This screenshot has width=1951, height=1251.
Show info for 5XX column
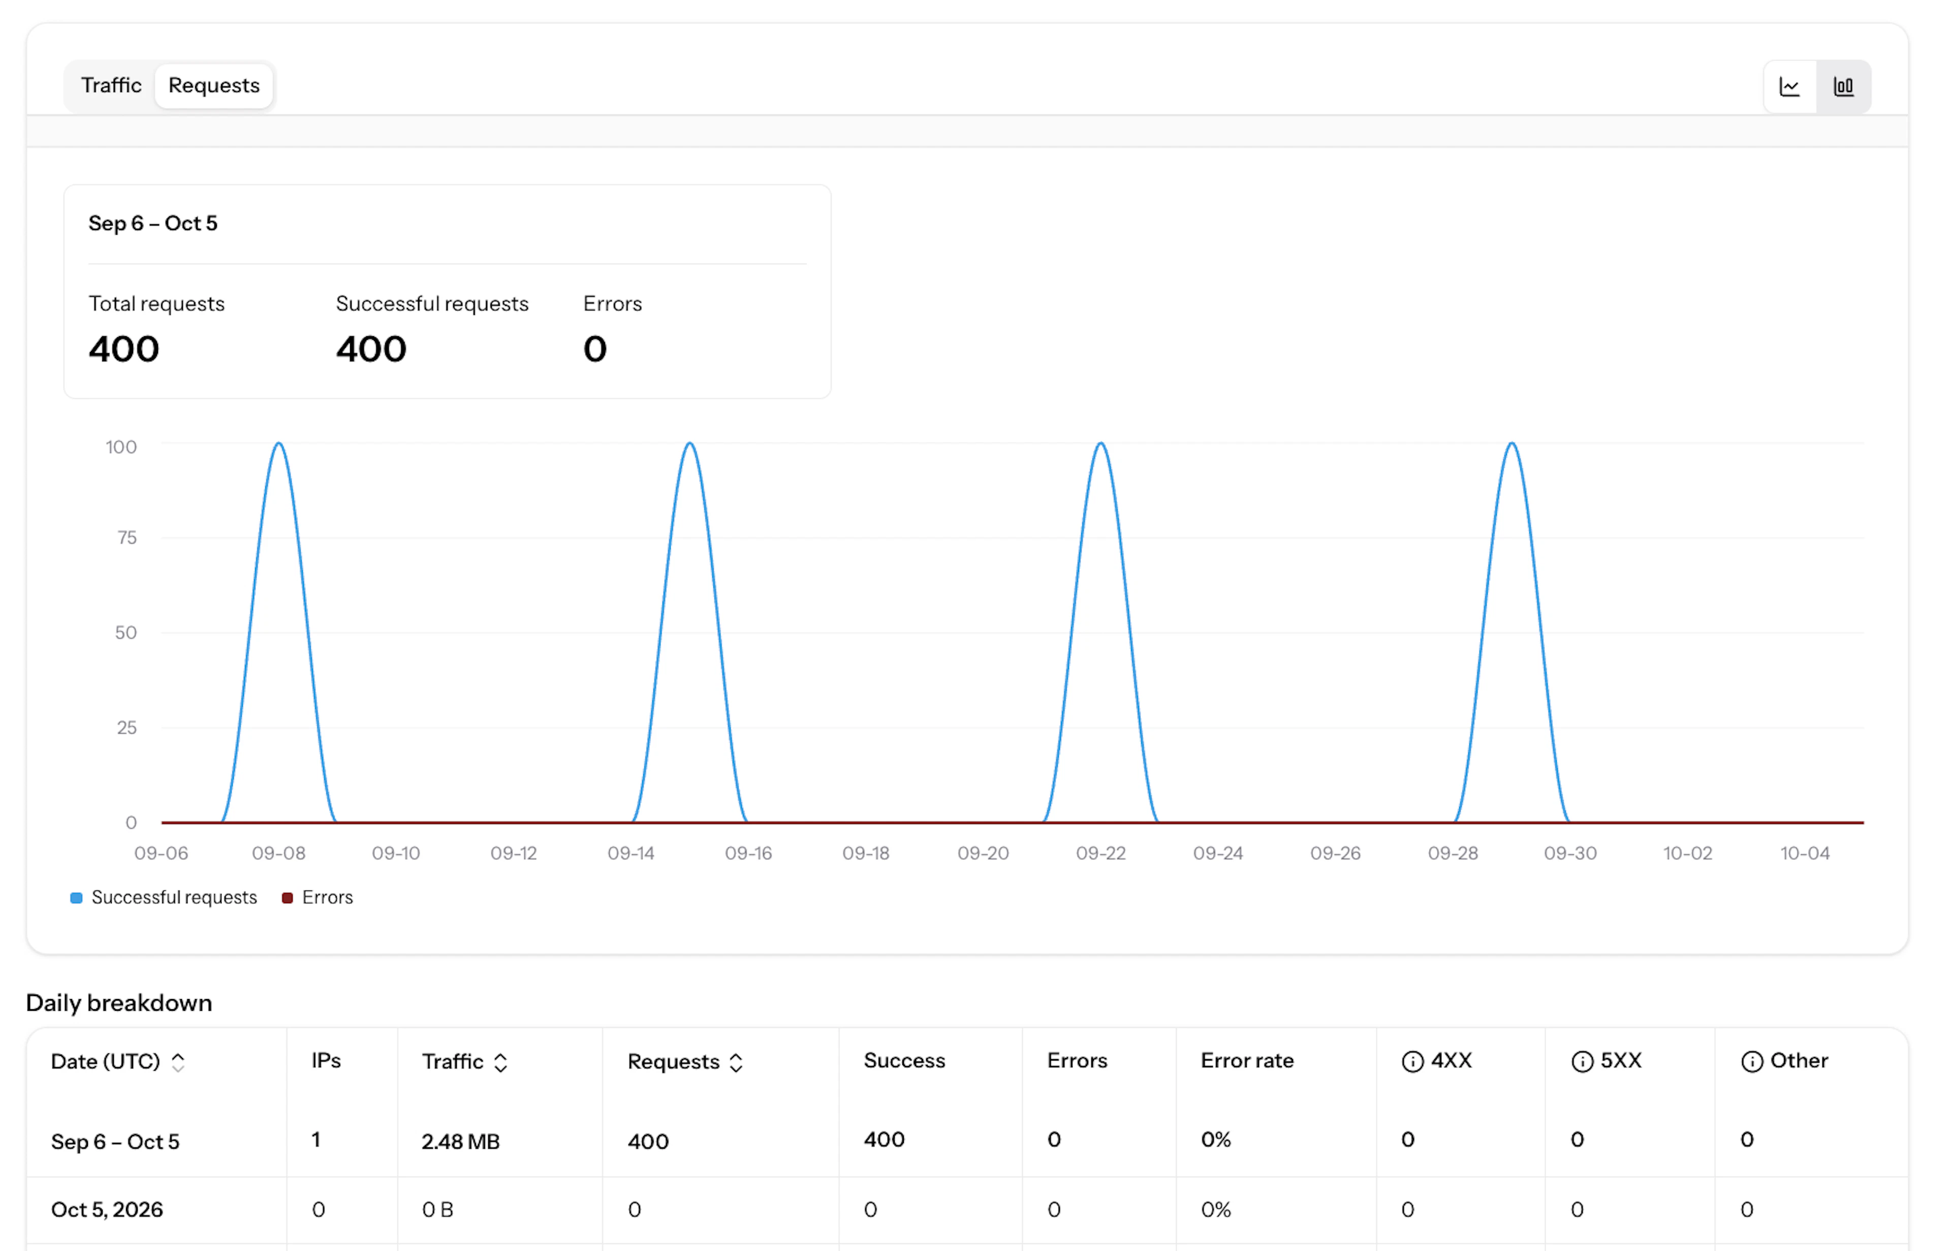(x=1581, y=1061)
